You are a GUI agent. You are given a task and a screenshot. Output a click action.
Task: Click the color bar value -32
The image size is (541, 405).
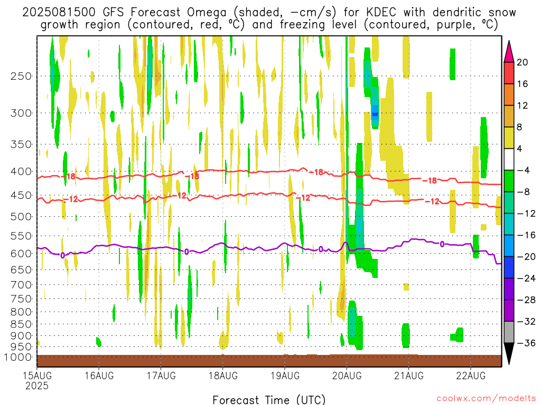(x=526, y=321)
